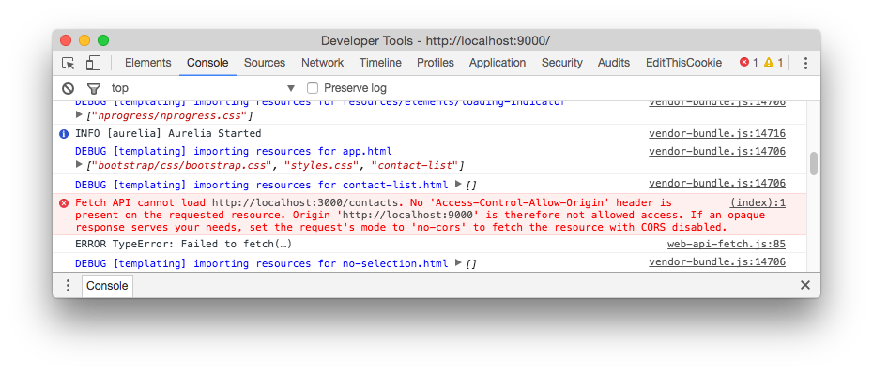The image size is (873, 373).
Task: Open the Profiles tab
Action: pyautogui.click(x=436, y=63)
